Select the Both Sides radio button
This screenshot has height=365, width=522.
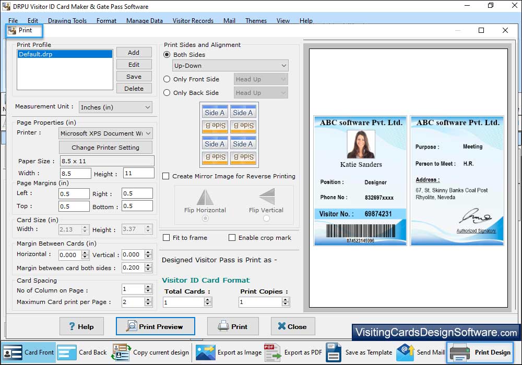coord(167,55)
